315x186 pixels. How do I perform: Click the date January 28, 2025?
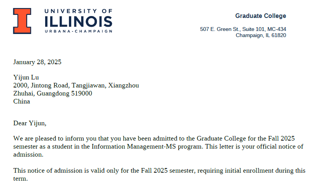(x=37, y=62)
